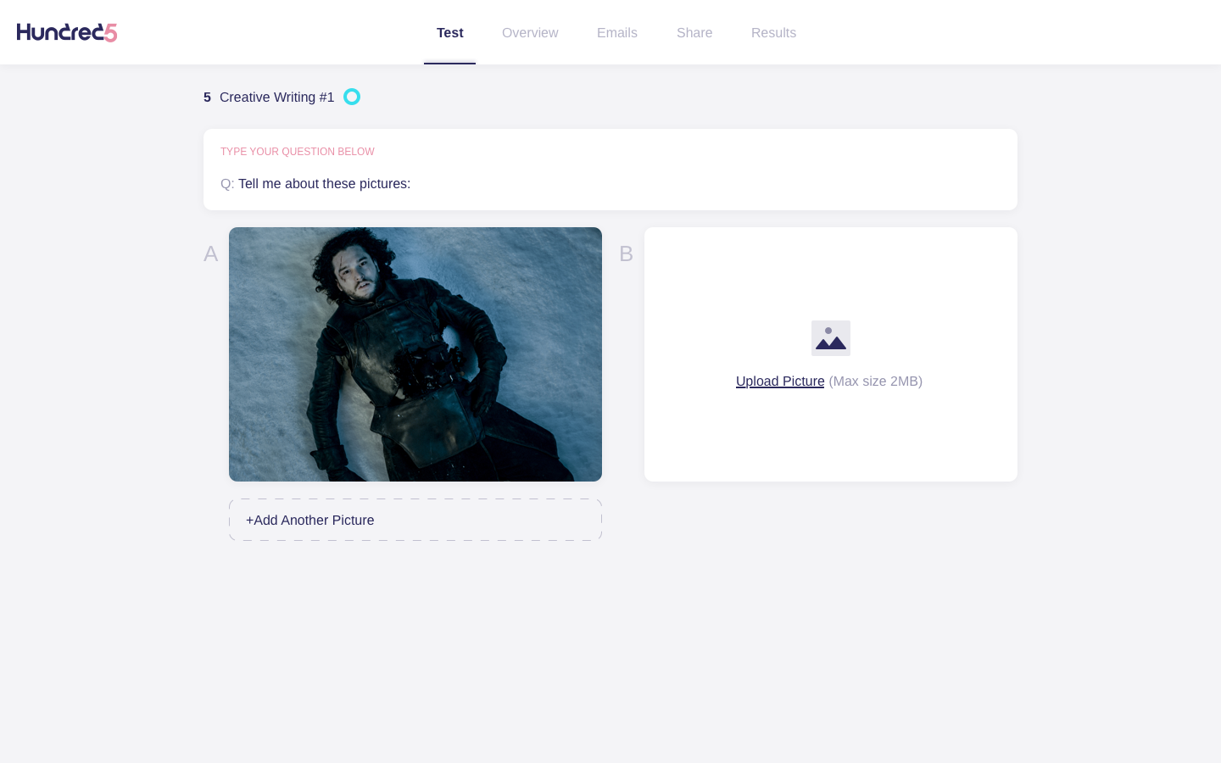
Task: Click the Hundred5 logo
Action: click(67, 32)
